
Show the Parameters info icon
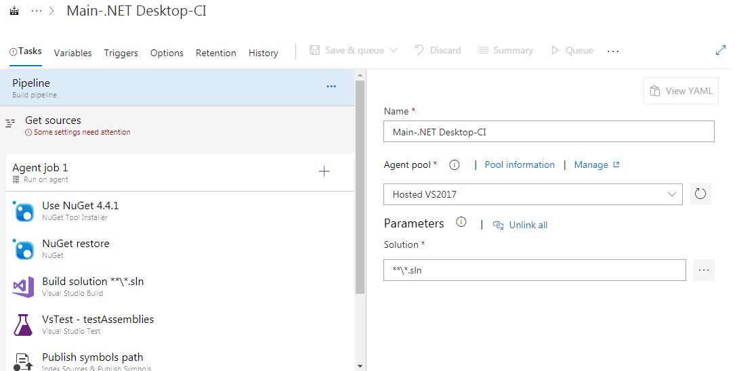(x=461, y=222)
